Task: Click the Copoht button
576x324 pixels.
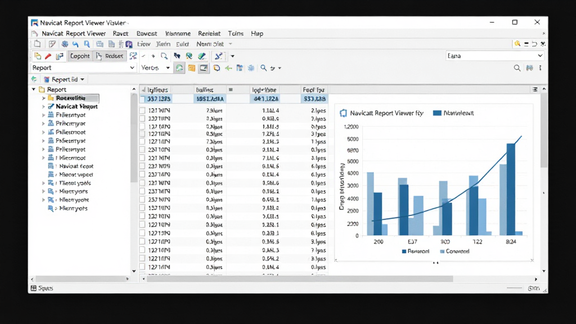Action: click(x=80, y=56)
